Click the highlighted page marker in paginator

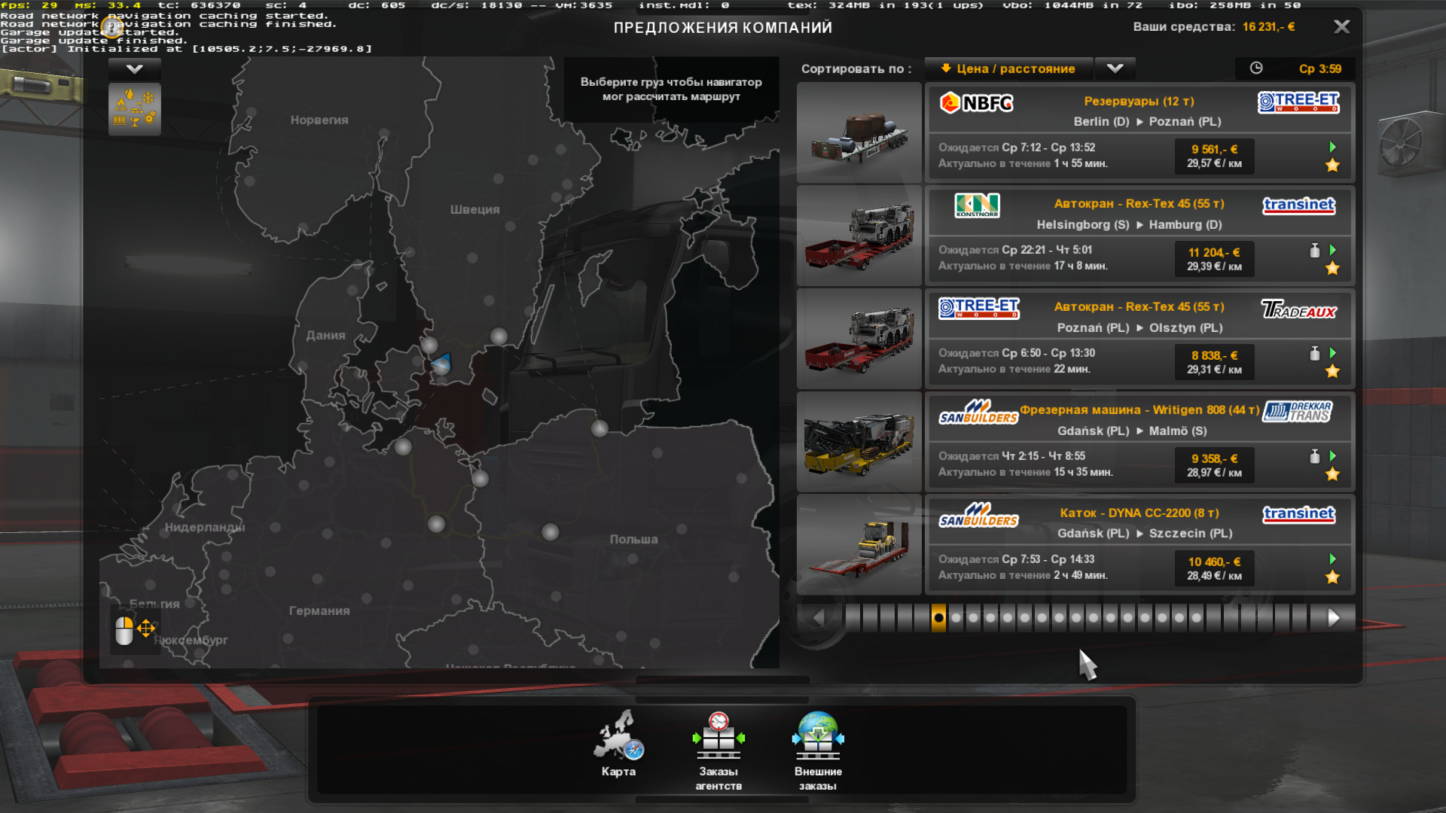point(938,618)
